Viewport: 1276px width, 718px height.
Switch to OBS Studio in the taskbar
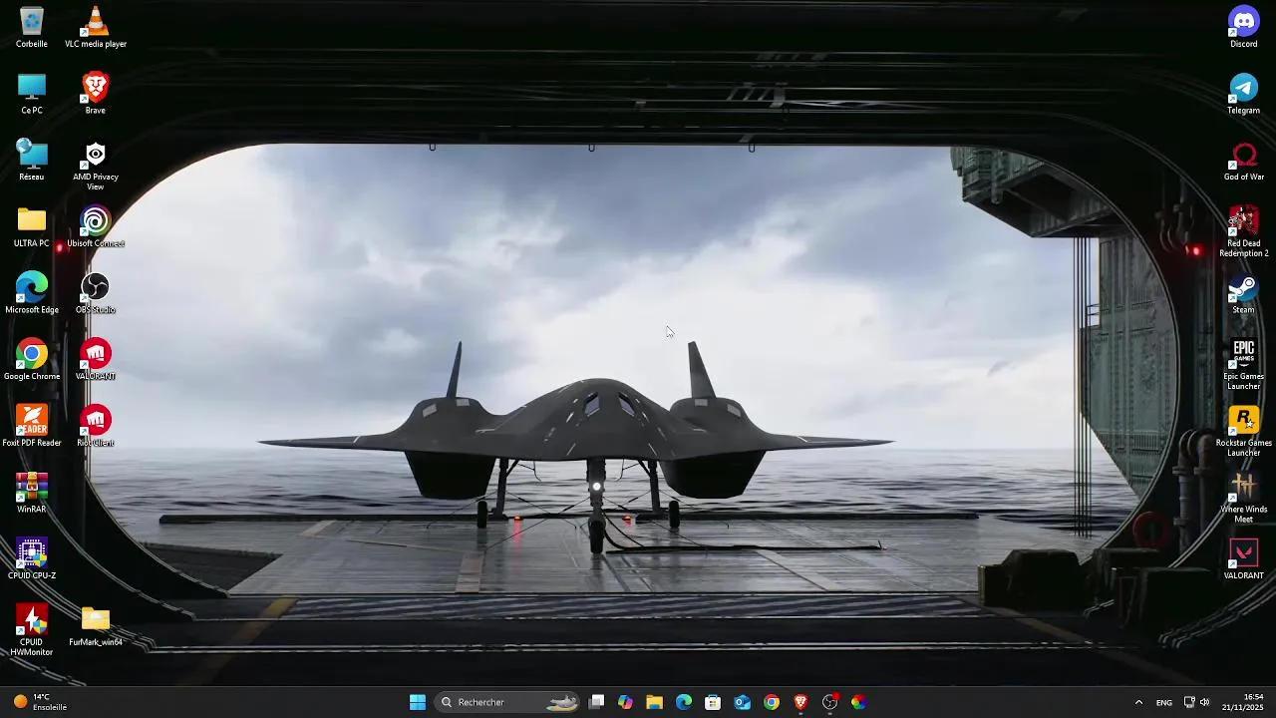[829, 702]
